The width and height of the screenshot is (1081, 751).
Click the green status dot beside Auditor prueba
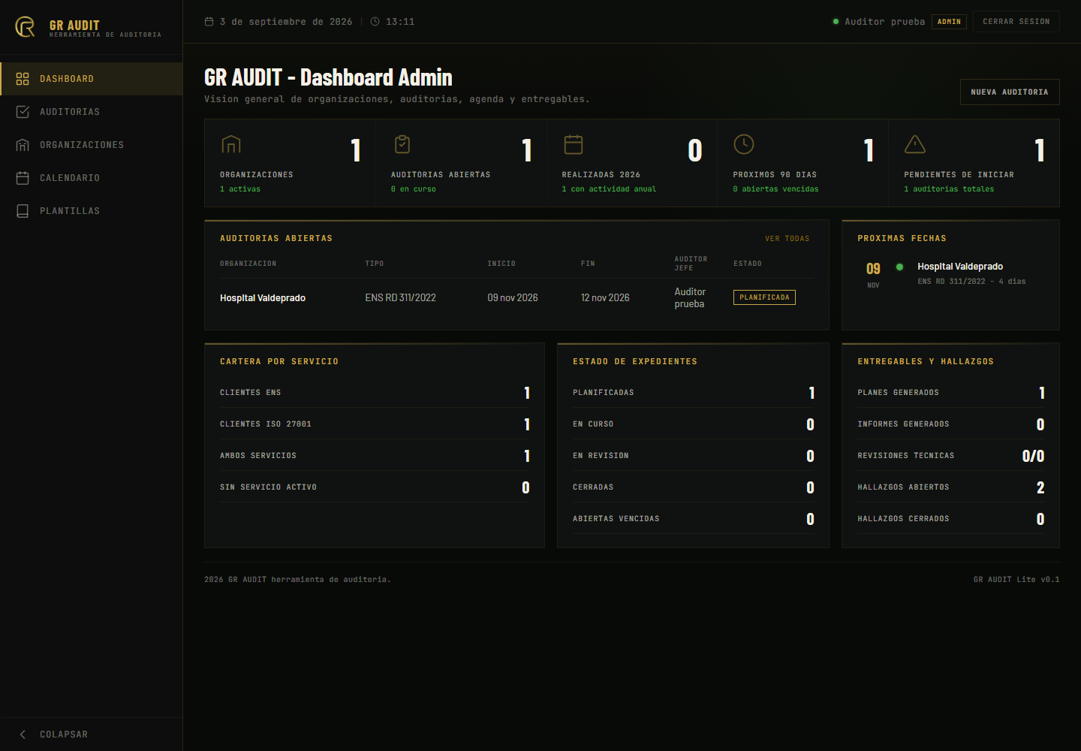pos(836,22)
